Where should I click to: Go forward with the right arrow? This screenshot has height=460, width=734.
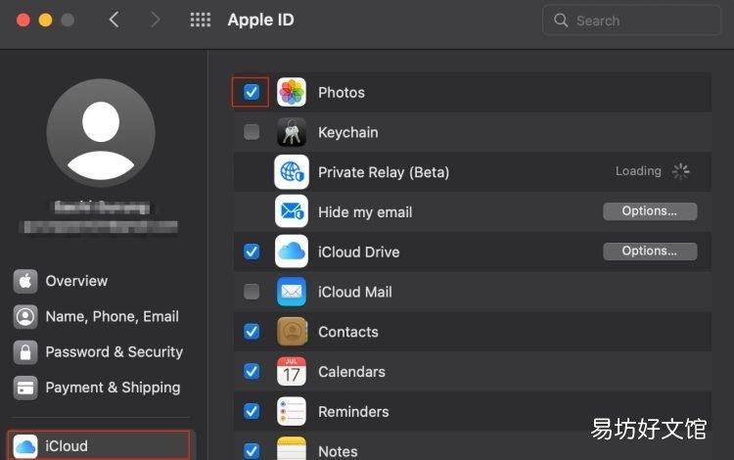click(x=155, y=20)
